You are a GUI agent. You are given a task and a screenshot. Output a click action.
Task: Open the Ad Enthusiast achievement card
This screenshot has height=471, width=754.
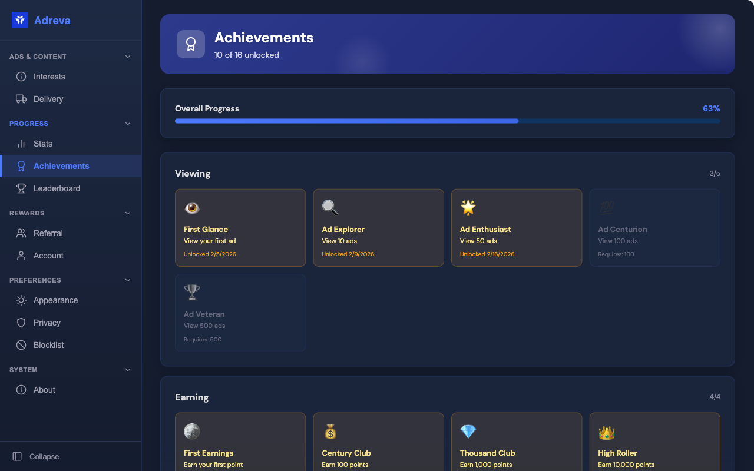(x=517, y=228)
